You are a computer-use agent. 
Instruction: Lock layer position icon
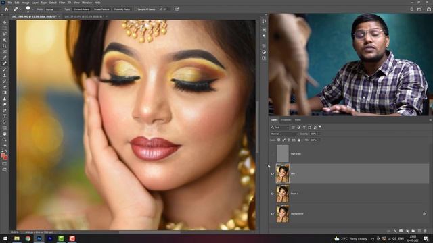289,140
